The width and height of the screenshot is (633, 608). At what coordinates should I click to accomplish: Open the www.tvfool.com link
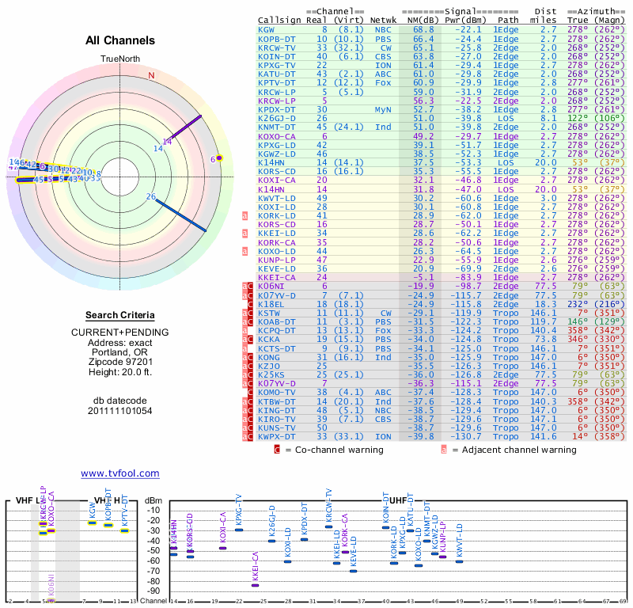(120, 473)
